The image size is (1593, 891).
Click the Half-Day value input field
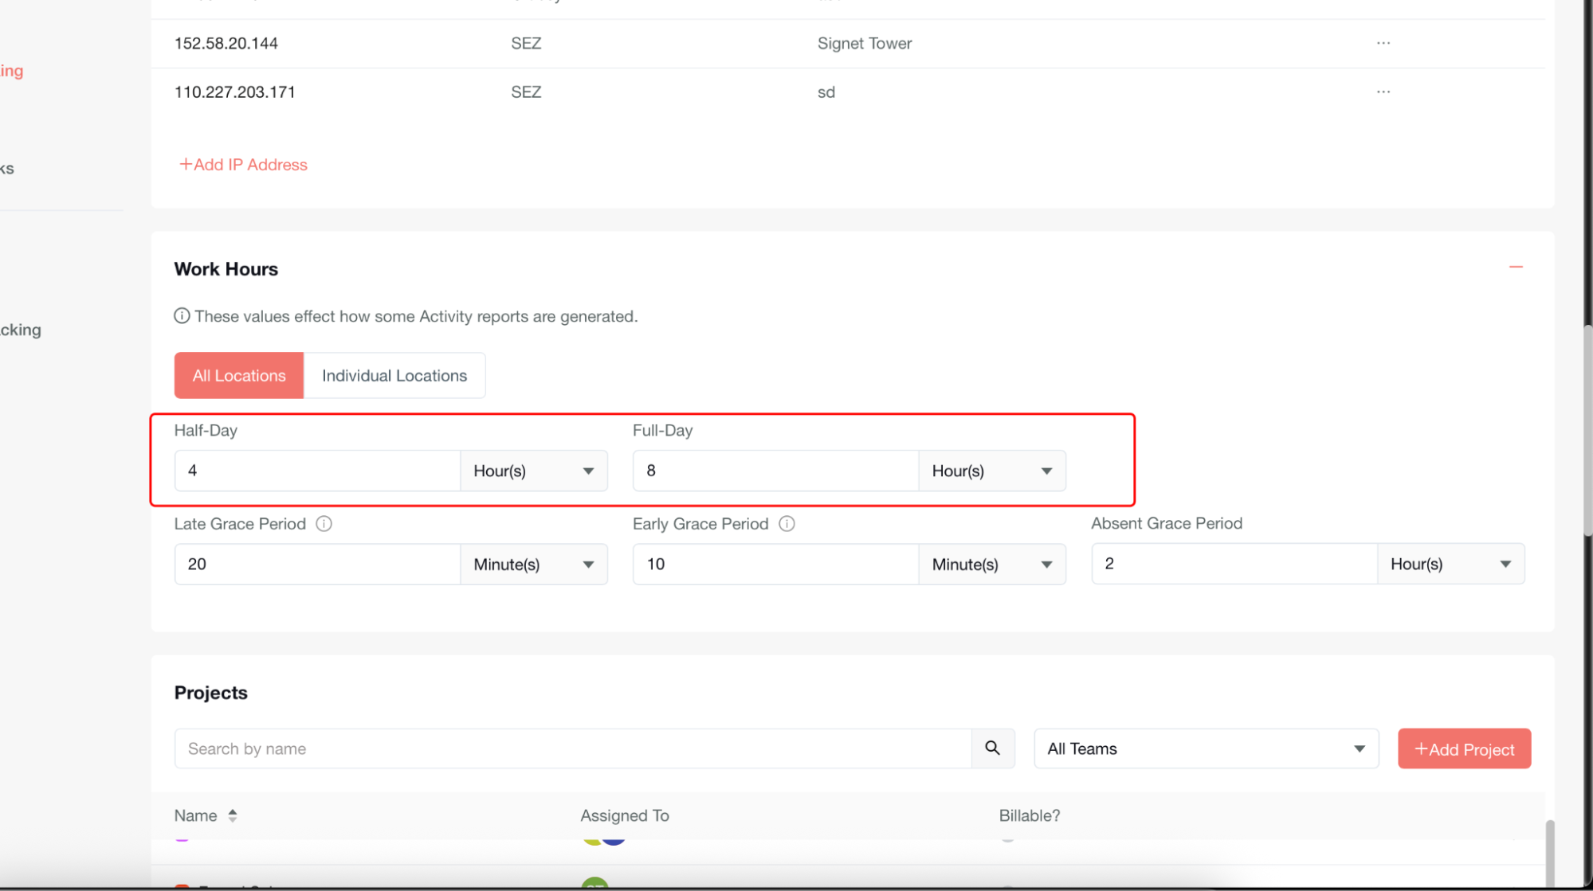(316, 471)
